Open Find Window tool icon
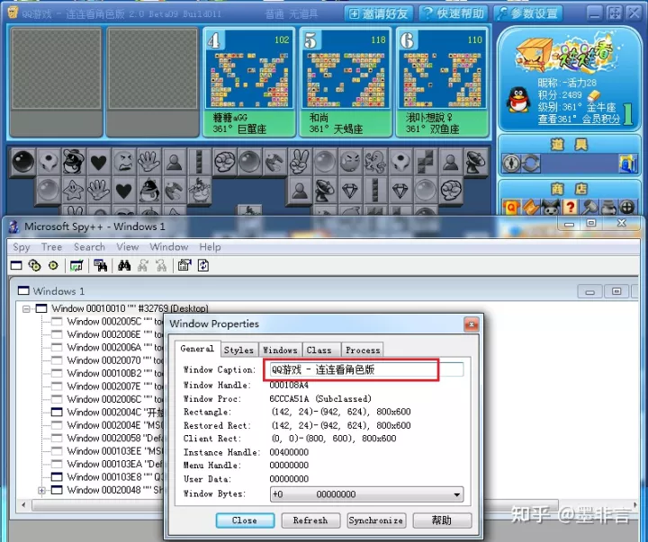 (101, 265)
